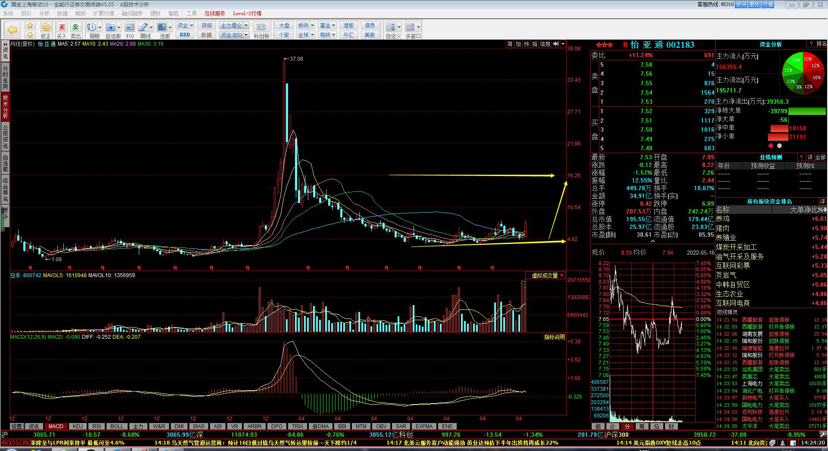This screenshot has height=451, width=828.
Task: Click the application logo icon
Action: [x=4, y=4]
